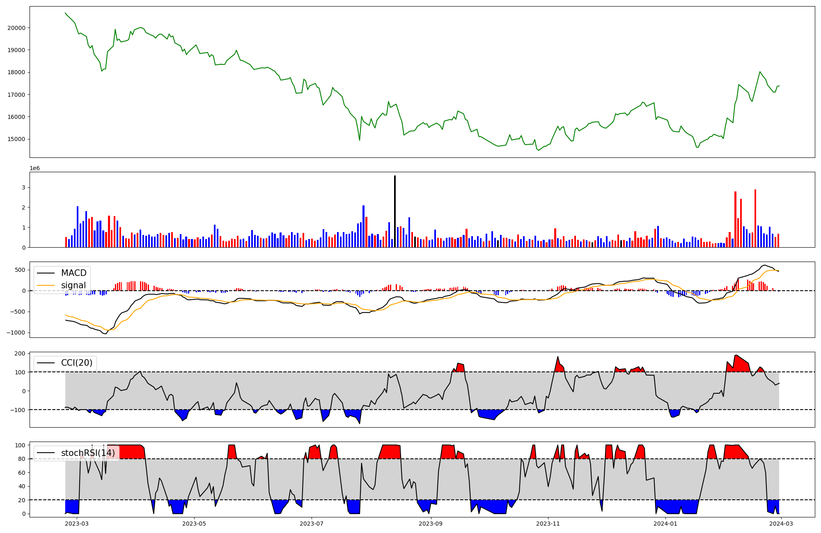Click the 15000 price axis tick label
The width and height of the screenshot is (821, 533).
click(16, 139)
